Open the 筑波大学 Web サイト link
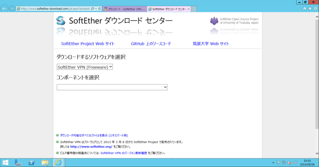The height and width of the screenshot is (167, 319). point(211,44)
